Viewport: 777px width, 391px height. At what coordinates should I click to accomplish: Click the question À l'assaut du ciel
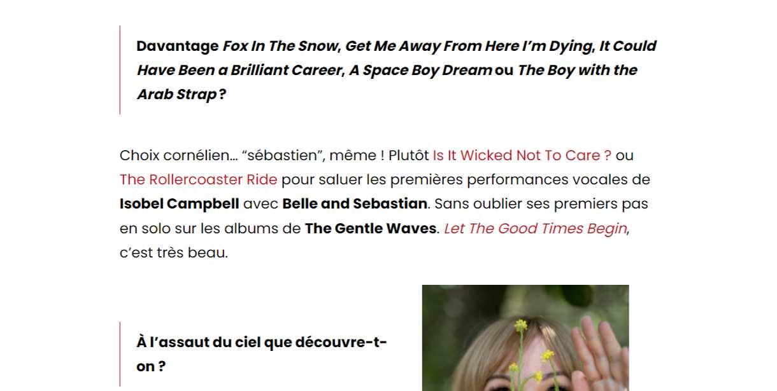point(262,354)
